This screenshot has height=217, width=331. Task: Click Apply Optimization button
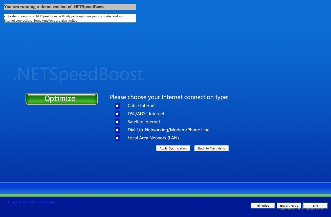173,148
